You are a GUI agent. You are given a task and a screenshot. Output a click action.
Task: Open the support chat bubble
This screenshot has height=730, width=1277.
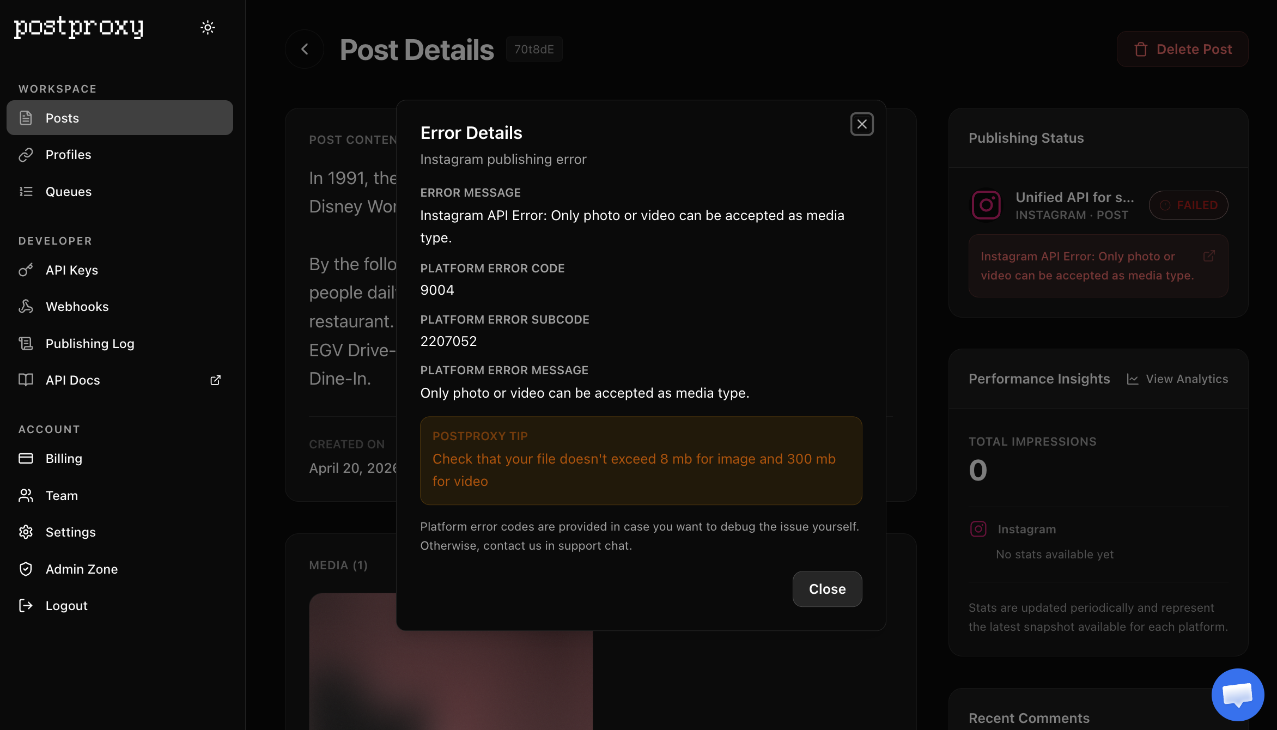coord(1238,695)
